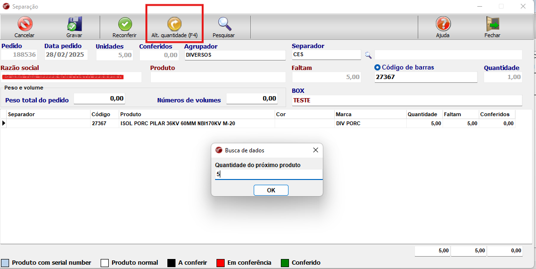Click the magnifier beside the Separador field
The image size is (536, 269).
pyautogui.click(x=368, y=55)
